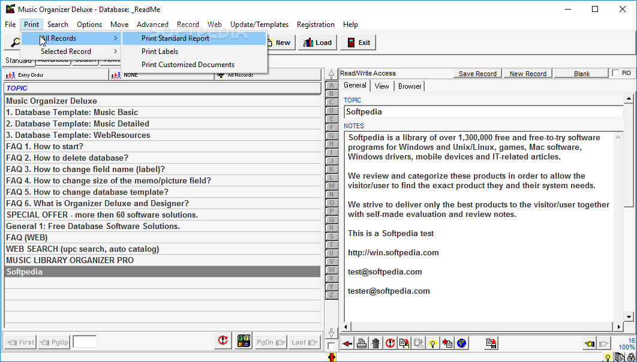Image resolution: width=637 pixels, height=362 pixels.
Task: Click the down arrow below the alphabet bar
Action: point(332,334)
